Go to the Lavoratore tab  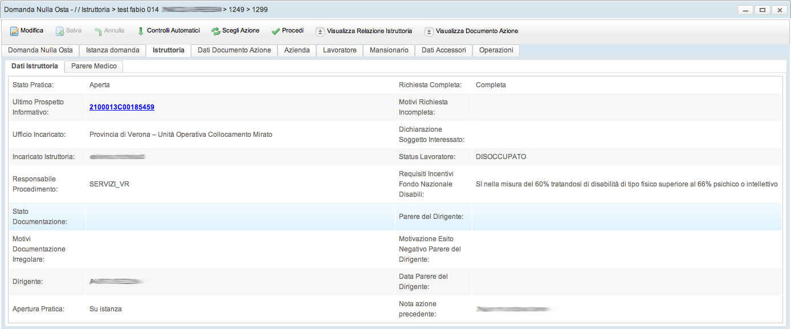click(x=340, y=50)
